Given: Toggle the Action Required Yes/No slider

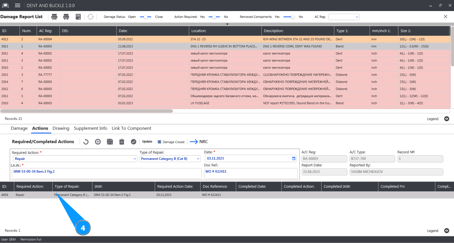Looking at the screenshot, I should click(x=214, y=17).
